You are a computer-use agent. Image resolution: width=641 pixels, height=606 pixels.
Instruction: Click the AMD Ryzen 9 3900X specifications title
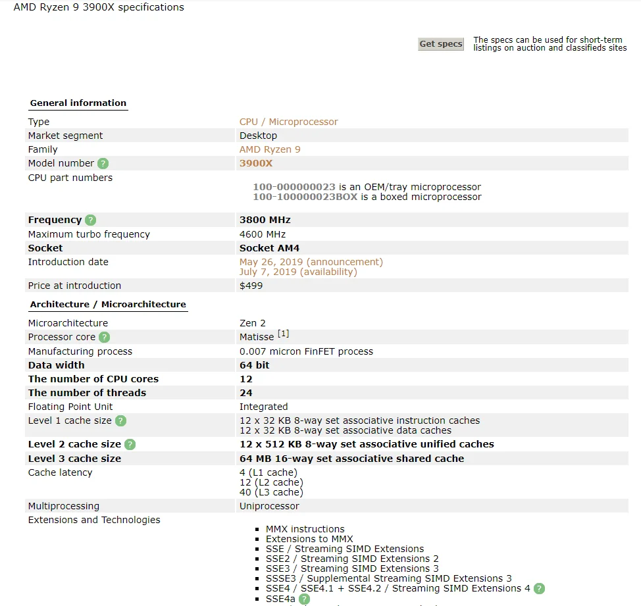coord(99,7)
